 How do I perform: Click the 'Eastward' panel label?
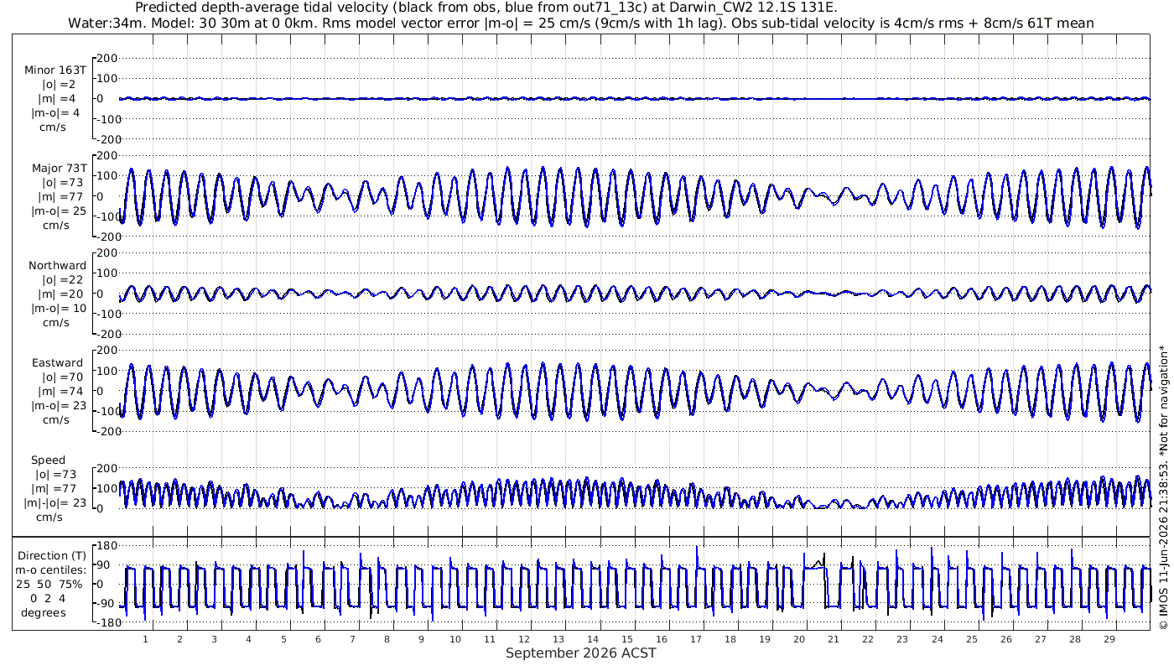(x=57, y=363)
